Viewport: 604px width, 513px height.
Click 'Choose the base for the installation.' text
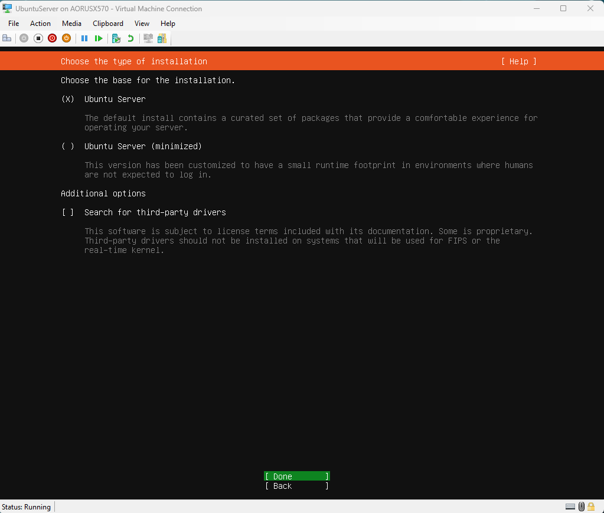pyautogui.click(x=148, y=80)
